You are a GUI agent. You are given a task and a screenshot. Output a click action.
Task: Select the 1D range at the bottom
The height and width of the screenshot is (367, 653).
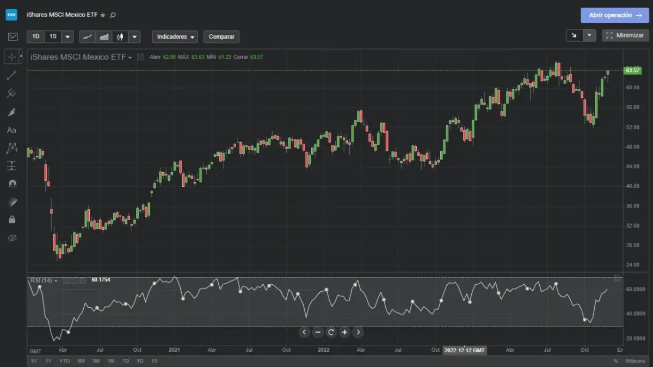(140, 361)
